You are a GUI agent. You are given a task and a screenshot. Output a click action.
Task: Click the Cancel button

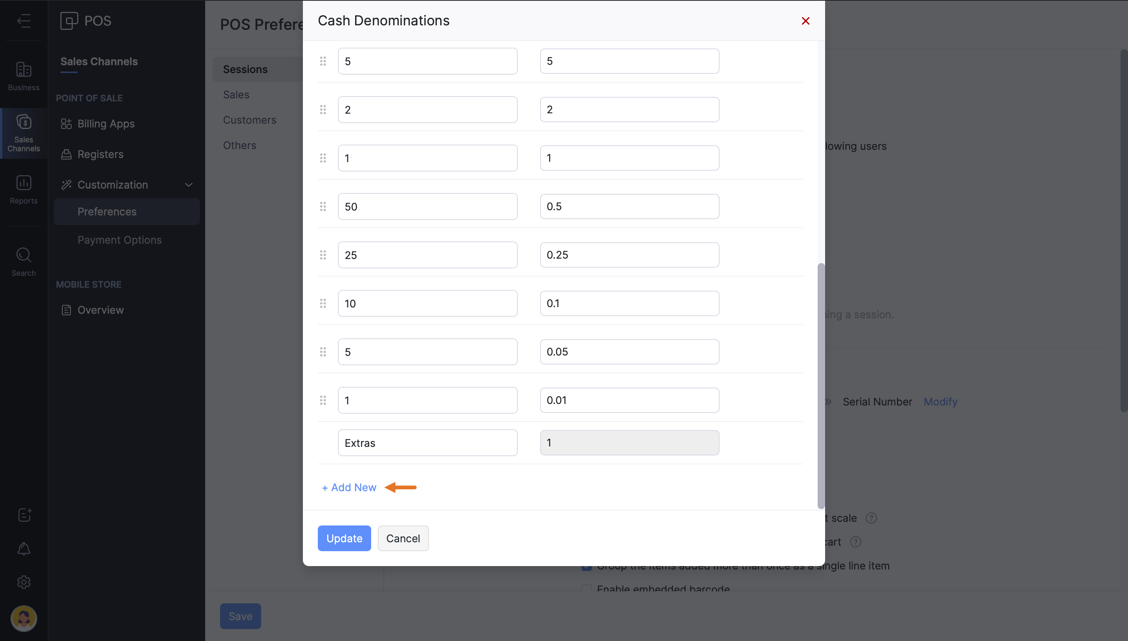pyautogui.click(x=403, y=538)
